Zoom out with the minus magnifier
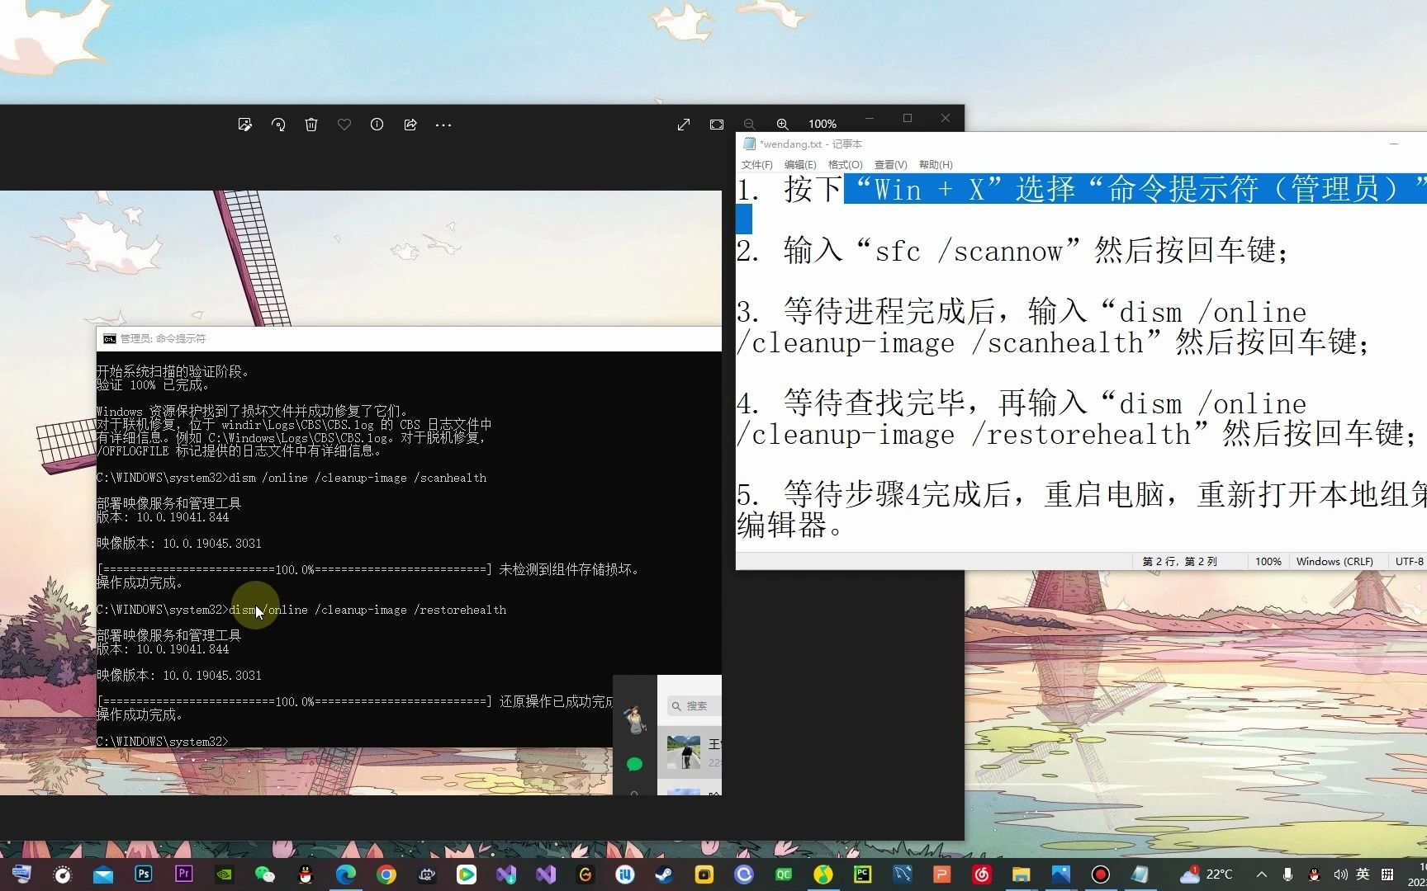 [x=749, y=125]
